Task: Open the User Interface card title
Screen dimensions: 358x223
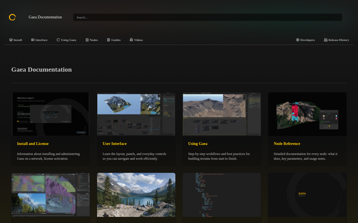Action: [x=114, y=144]
